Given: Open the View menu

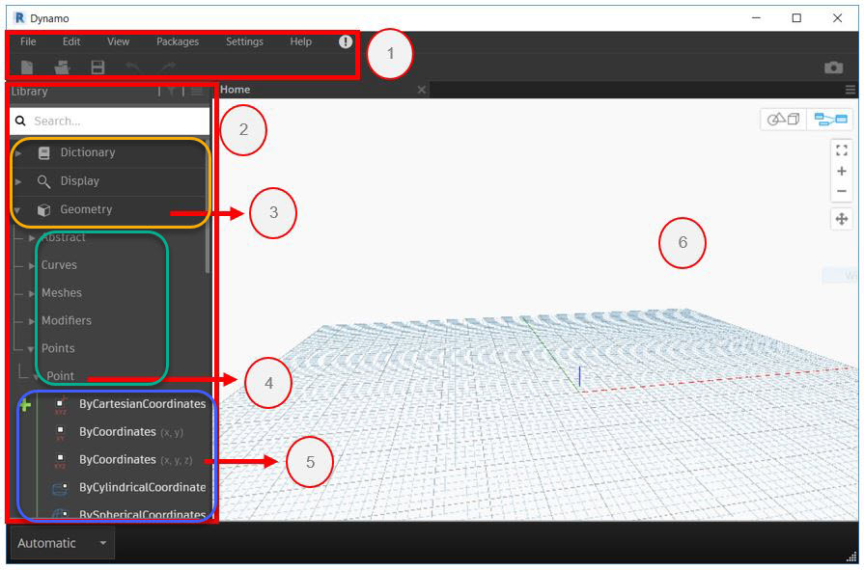Looking at the screenshot, I should [118, 41].
